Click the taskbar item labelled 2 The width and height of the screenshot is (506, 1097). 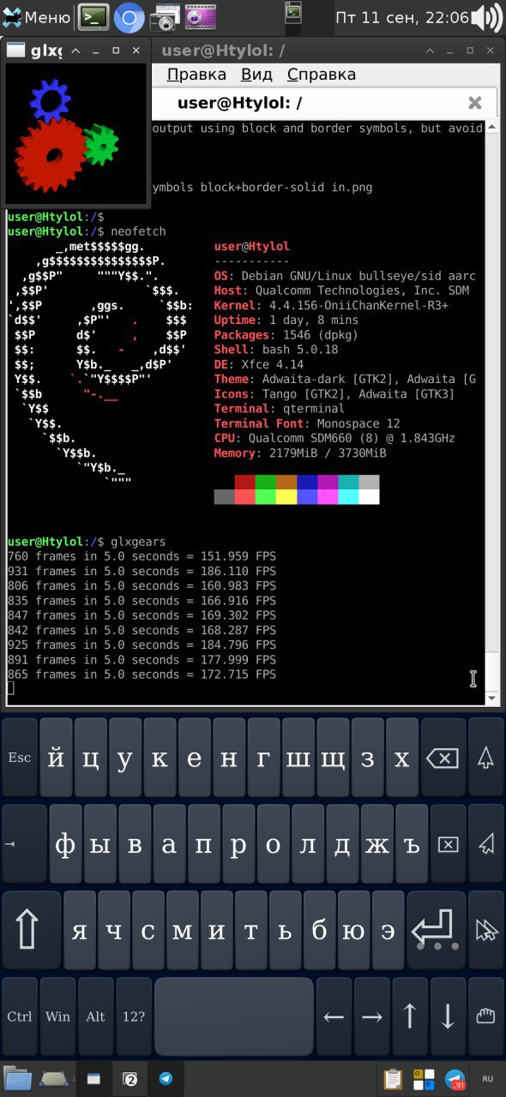tap(130, 1079)
